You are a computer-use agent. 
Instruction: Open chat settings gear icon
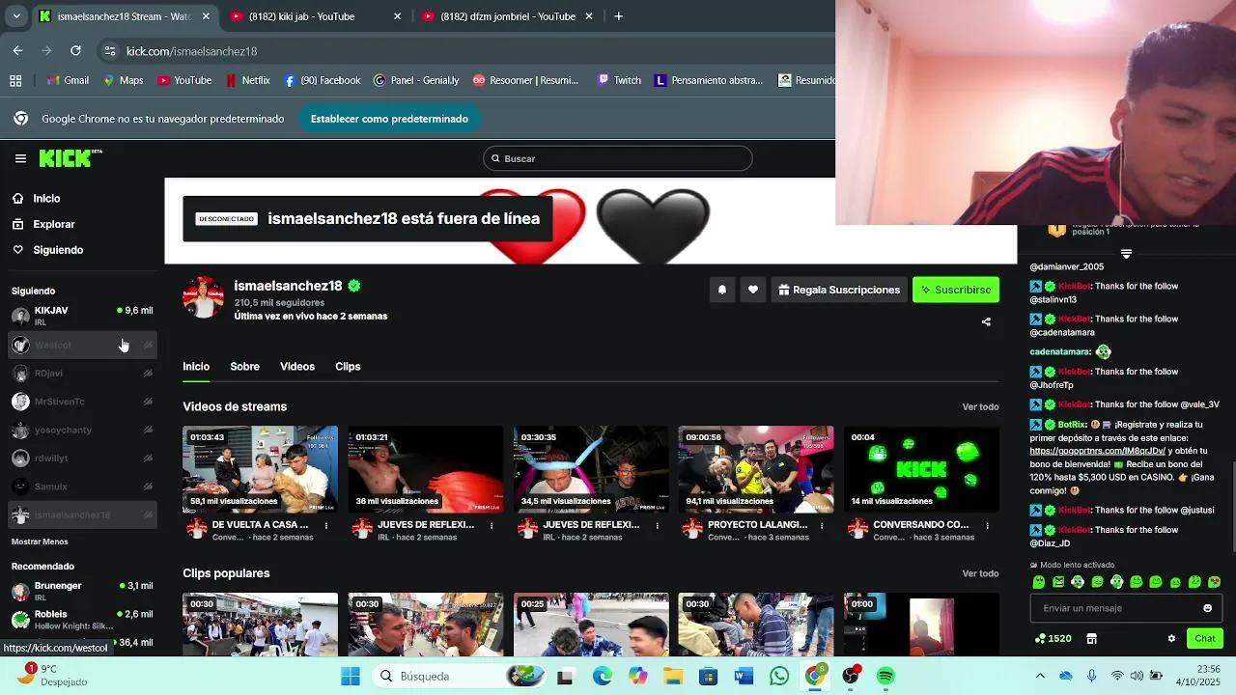1171,638
